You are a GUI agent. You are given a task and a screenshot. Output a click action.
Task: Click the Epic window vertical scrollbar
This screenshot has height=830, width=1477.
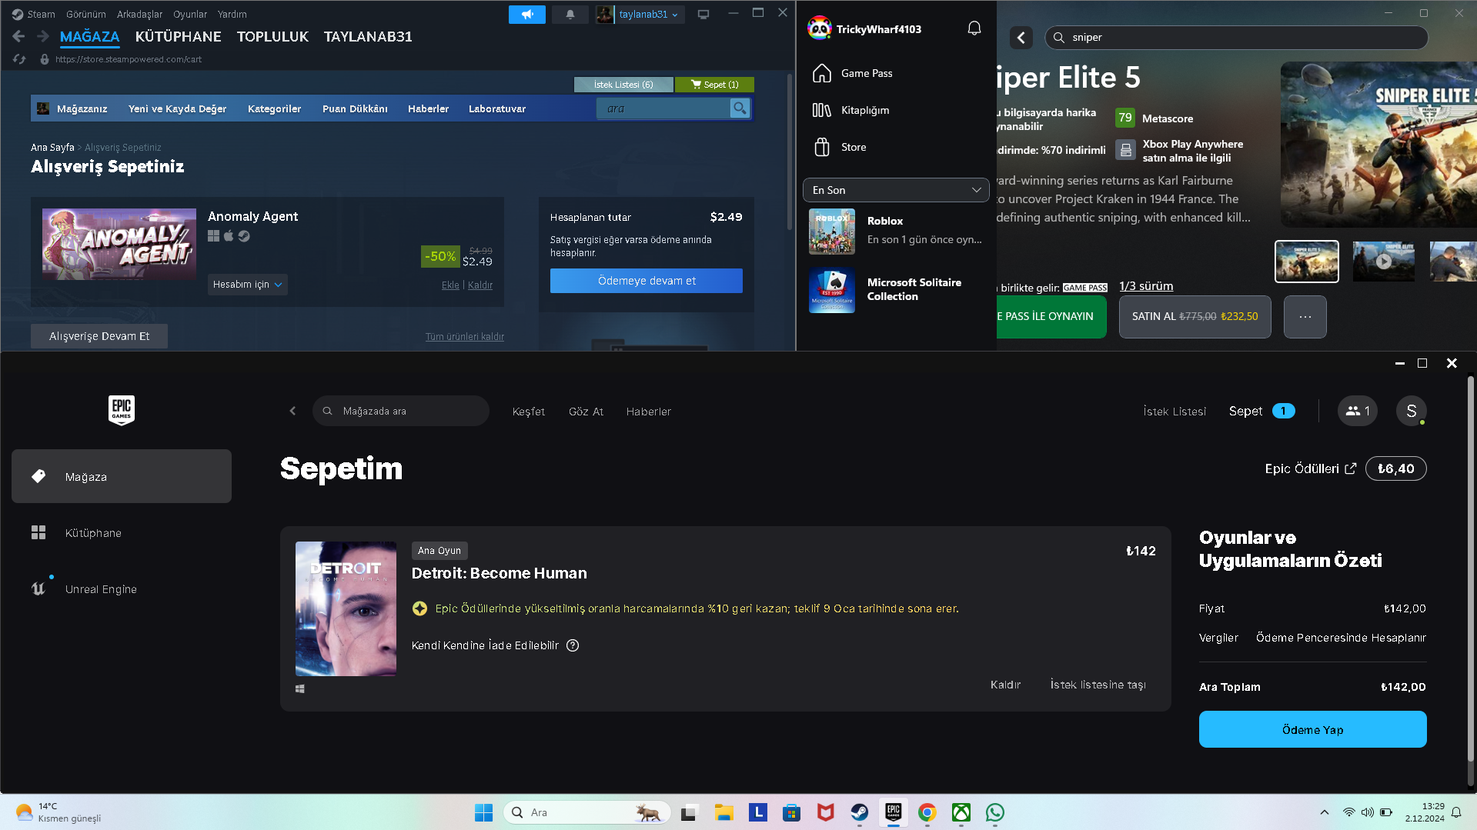coord(1471,569)
